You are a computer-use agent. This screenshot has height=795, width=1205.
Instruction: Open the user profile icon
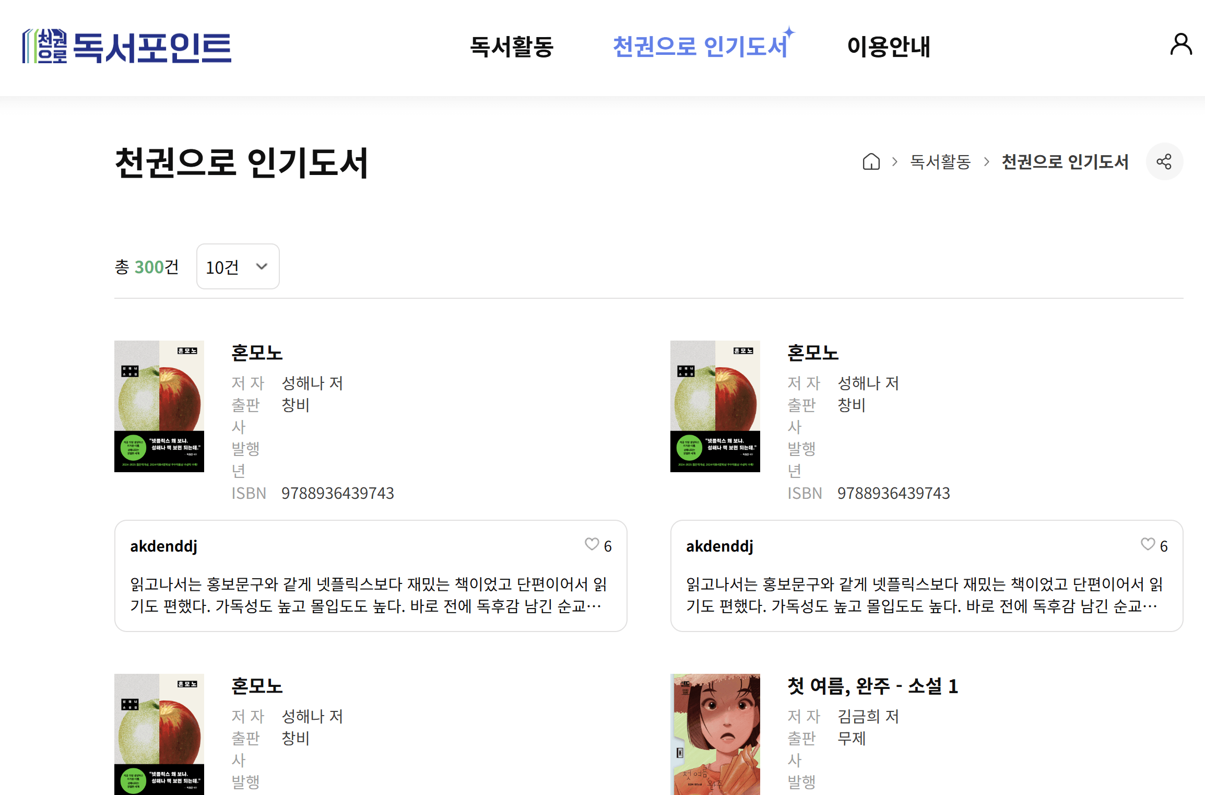click(x=1182, y=45)
